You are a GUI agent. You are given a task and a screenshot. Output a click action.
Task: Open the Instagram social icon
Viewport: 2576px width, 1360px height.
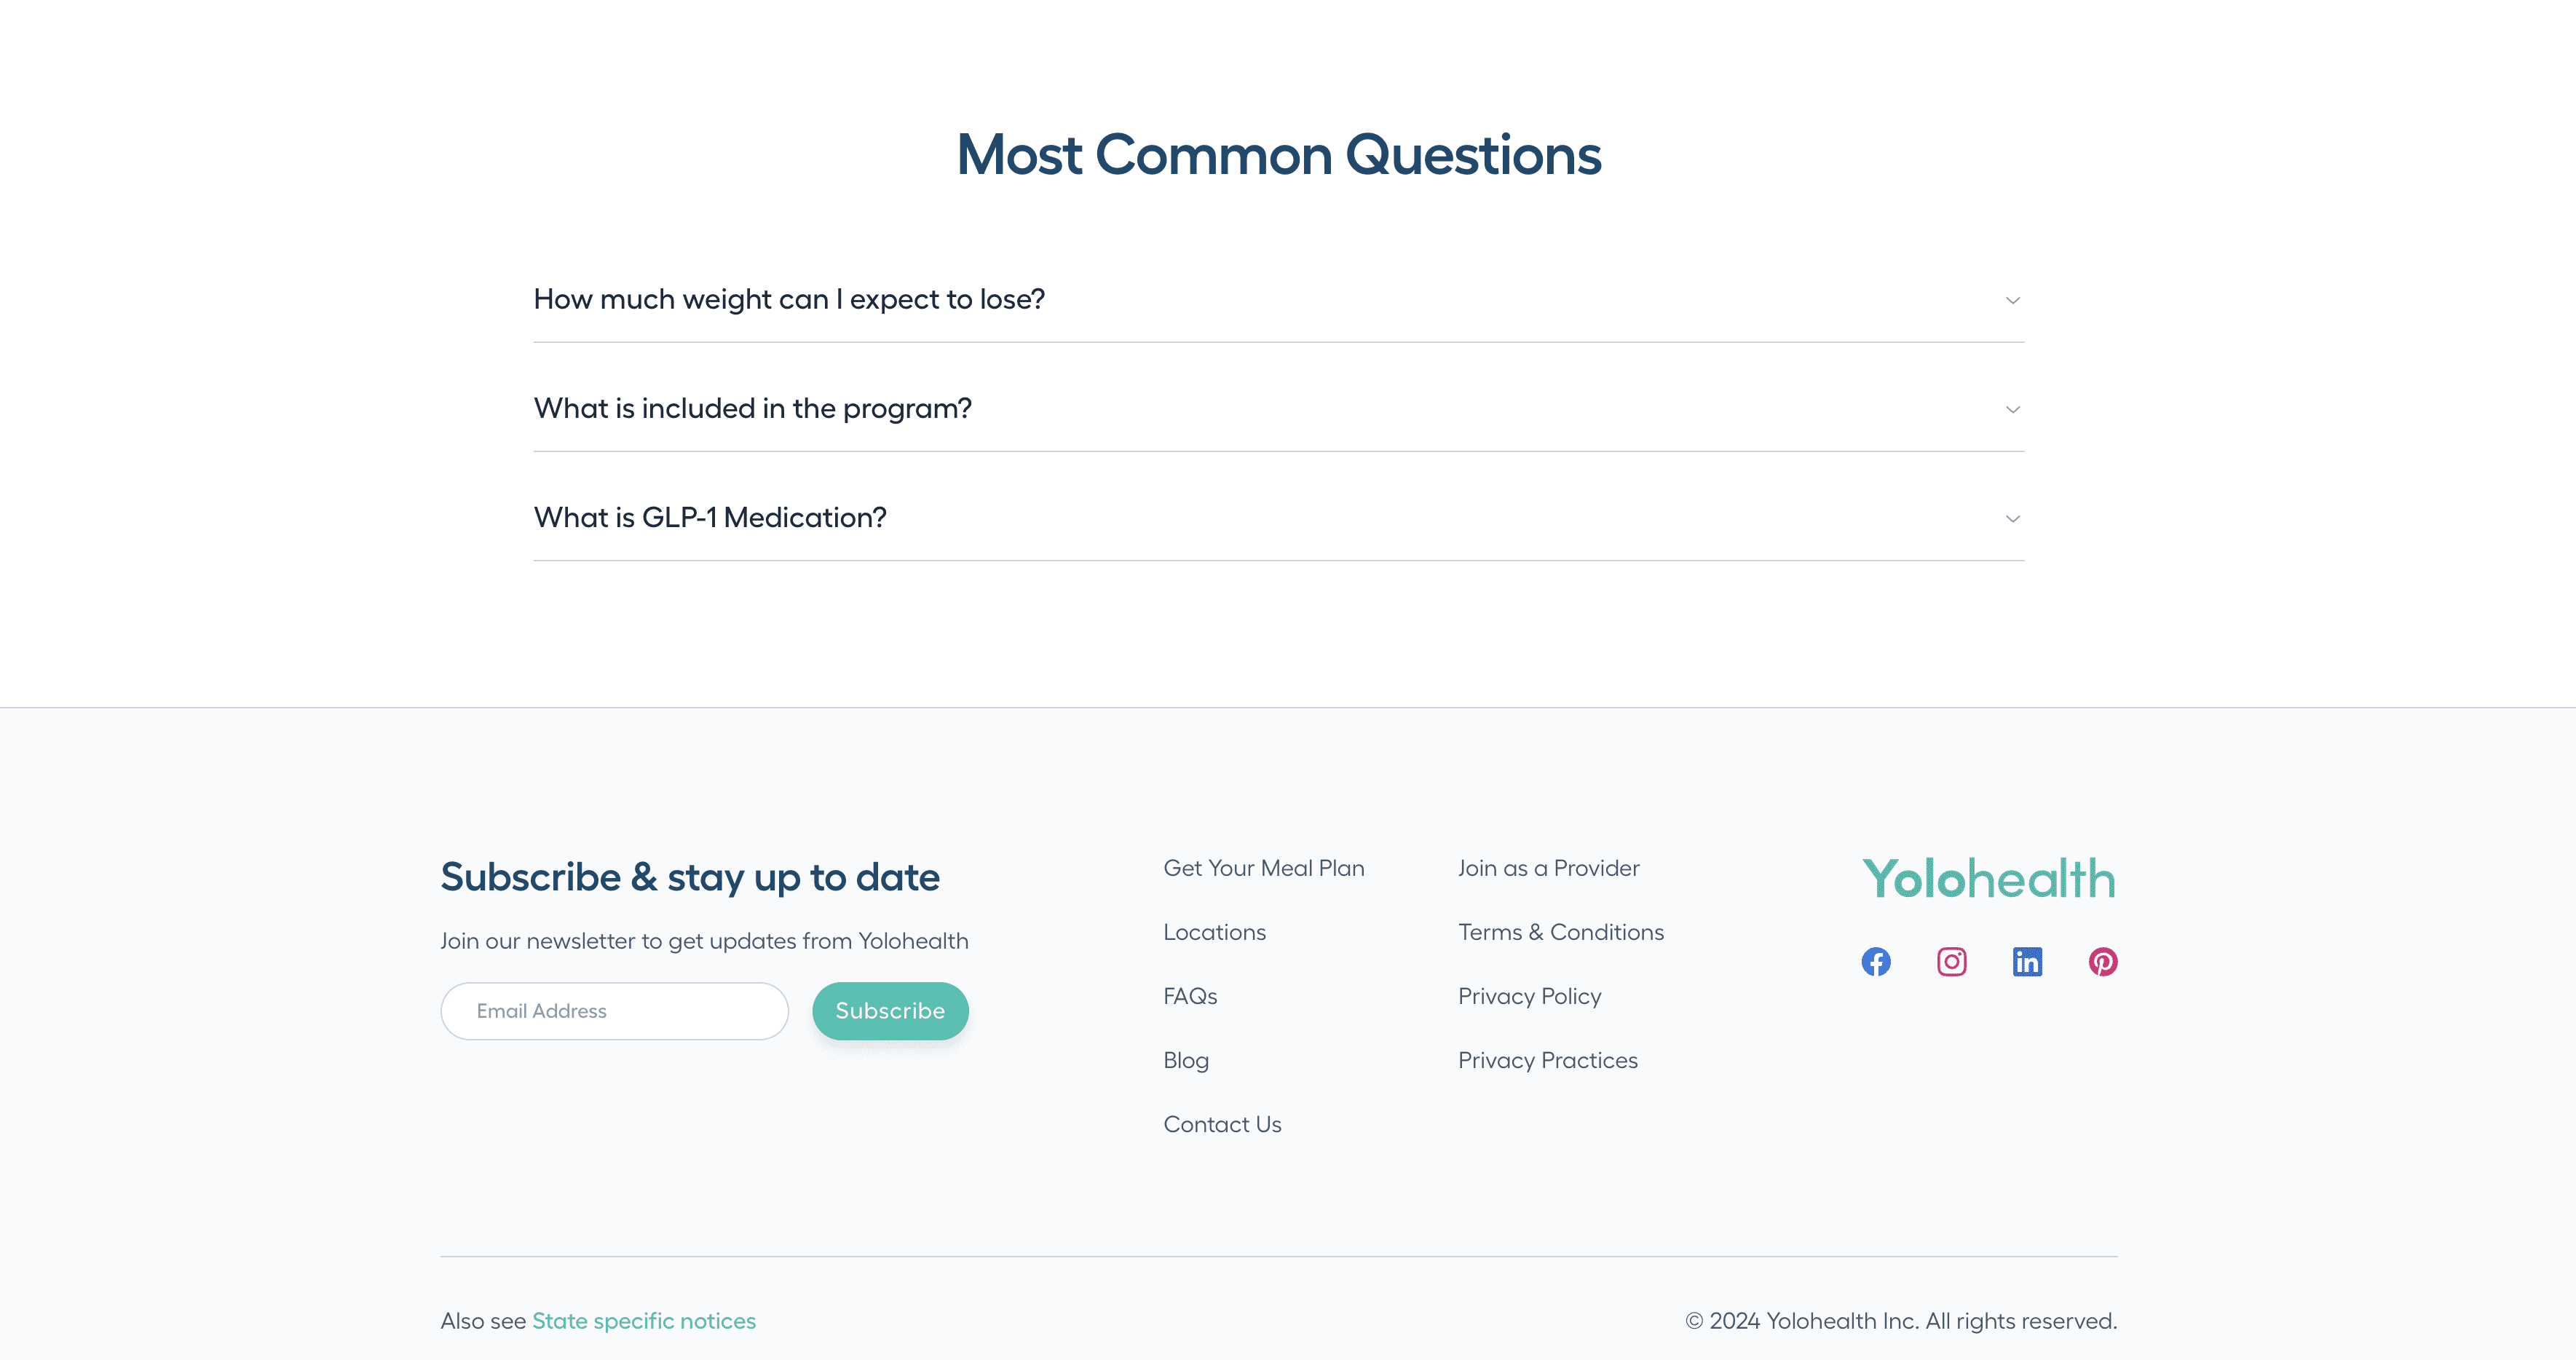[1952, 962]
